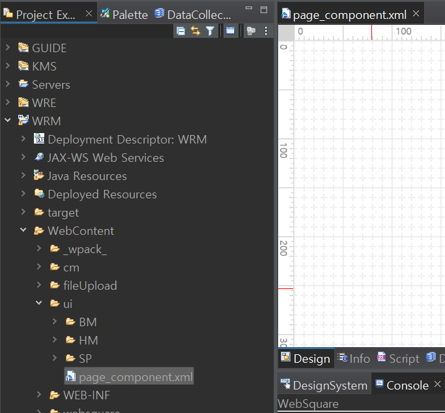The image size is (445, 413).
Task: Close the Console view tab
Action: [438, 384]
